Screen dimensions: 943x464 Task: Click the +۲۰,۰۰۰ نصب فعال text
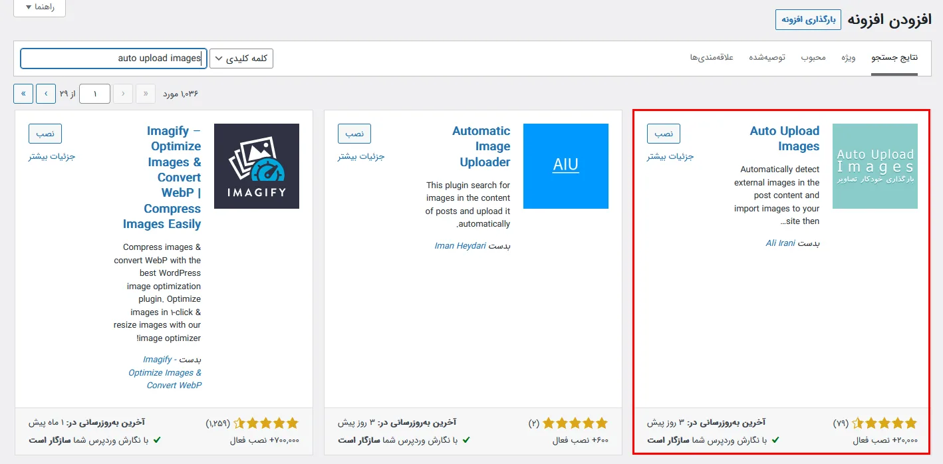[885, 440]
